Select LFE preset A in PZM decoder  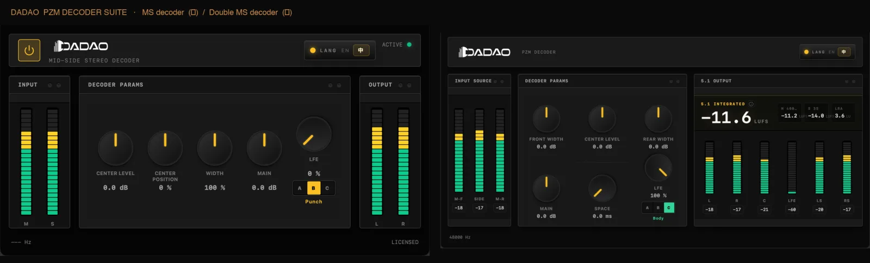coord(647,208)
